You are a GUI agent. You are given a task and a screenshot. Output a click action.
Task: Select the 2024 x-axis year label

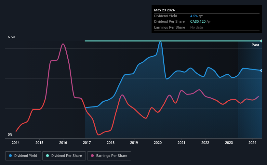click(x=252, y=143)
